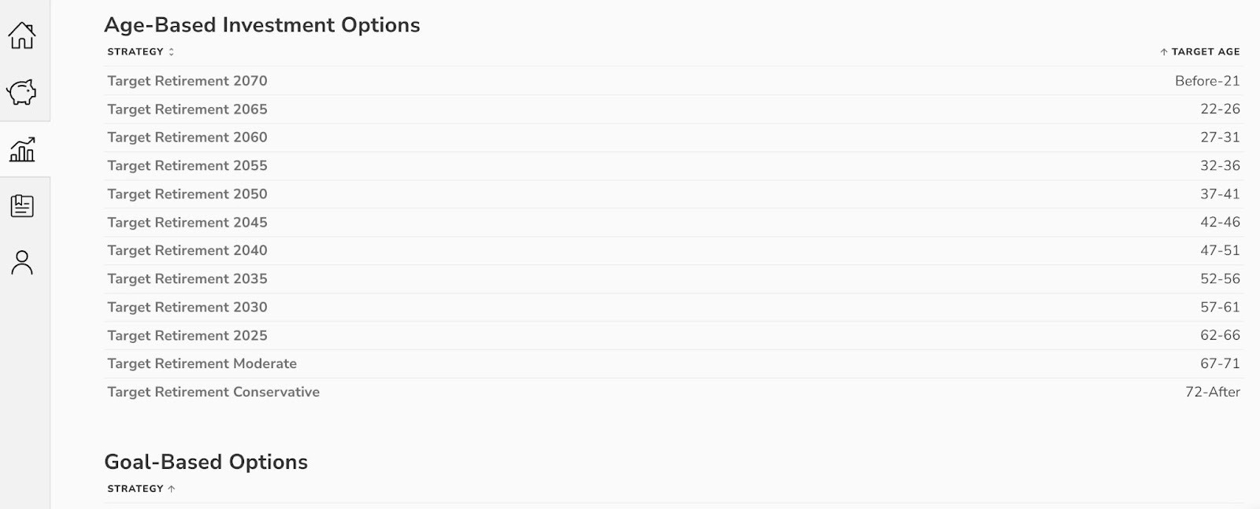
Task: Open the piggy bank savings icon
Action: click(x=22, y=92)
